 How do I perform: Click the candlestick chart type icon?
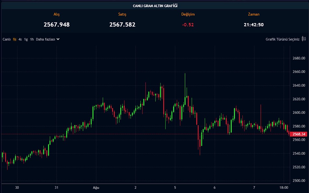[x=304, y=39]
